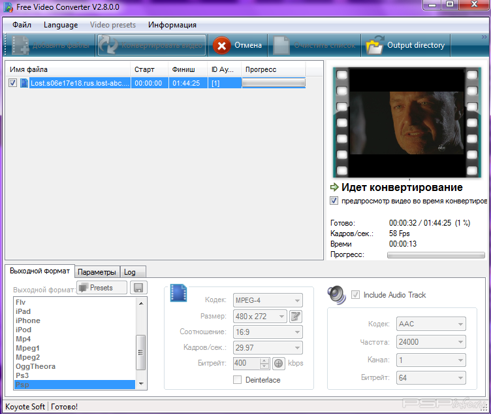Open the video Кодек MPEG-4 dropdown
The image size is (491, 414).
268,300
